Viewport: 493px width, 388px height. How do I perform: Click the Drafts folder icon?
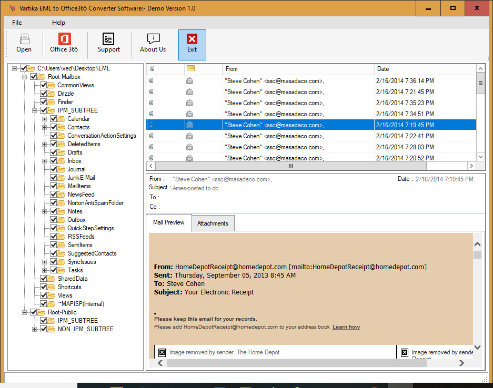62,152
